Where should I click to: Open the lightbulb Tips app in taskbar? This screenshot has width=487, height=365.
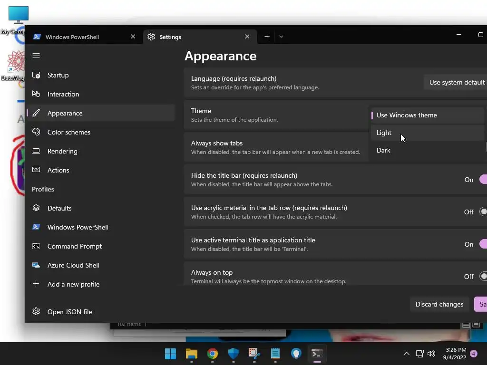coord(296,354)
